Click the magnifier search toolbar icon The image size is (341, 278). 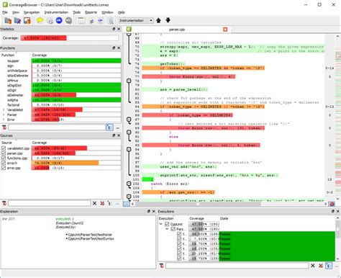pyautogui.click(x=111, y=21)
